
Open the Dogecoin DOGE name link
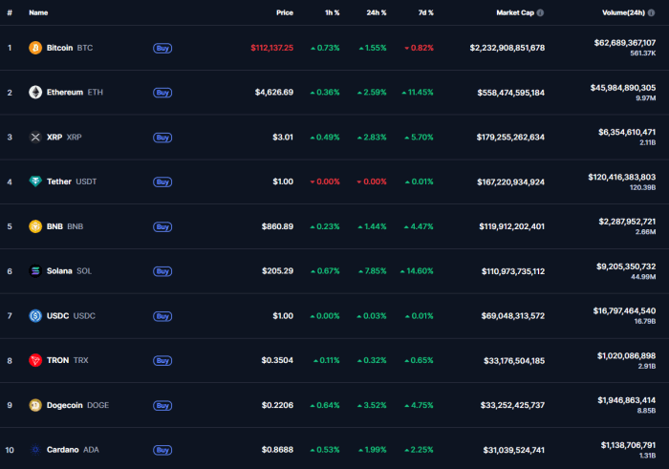(77, 405)
